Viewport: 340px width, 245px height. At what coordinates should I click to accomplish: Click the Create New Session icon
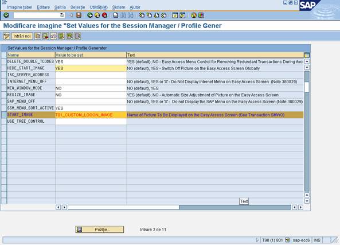click(175, 15)
